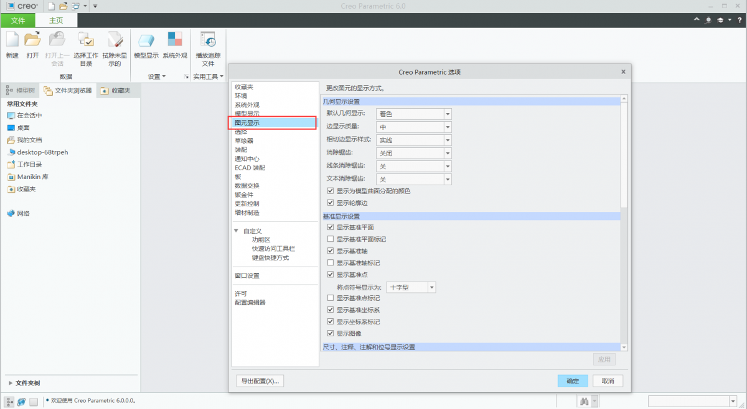Open 系统外观 color icon
The height and width of the screenshot is (409, 747).
click(x=175, y=40)
